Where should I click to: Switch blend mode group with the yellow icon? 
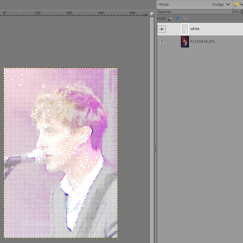point(238,4)
